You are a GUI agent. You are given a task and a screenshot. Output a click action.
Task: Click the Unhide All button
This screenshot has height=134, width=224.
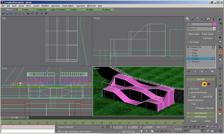click(208, 97)
